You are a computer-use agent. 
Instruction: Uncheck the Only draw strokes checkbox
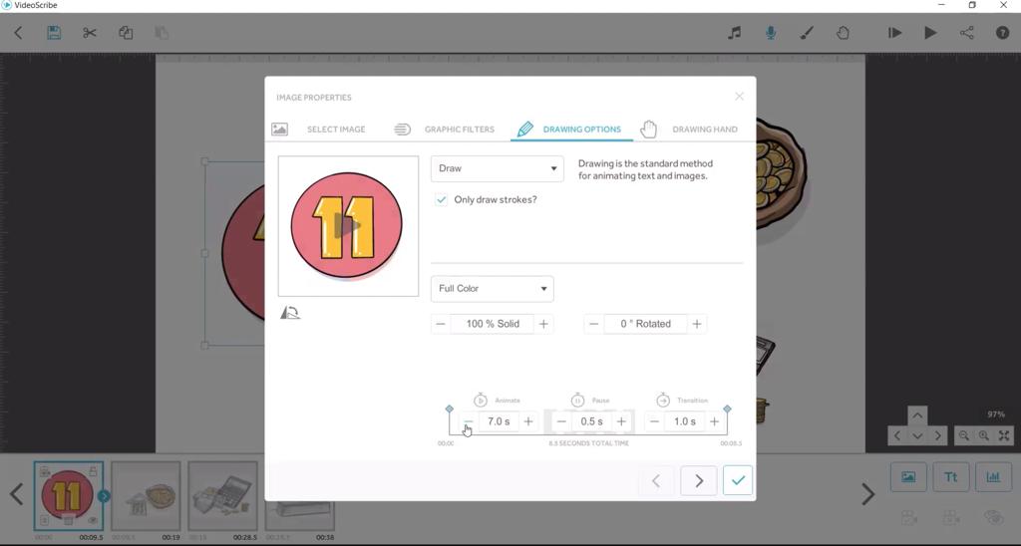point(442,199)
